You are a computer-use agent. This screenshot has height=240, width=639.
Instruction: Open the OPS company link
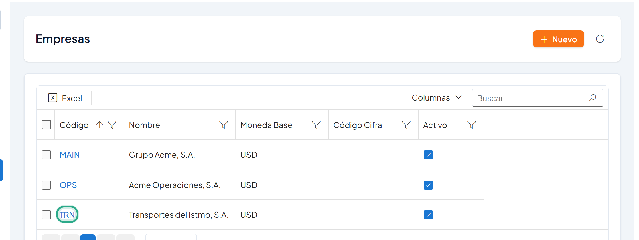point(68,185)
